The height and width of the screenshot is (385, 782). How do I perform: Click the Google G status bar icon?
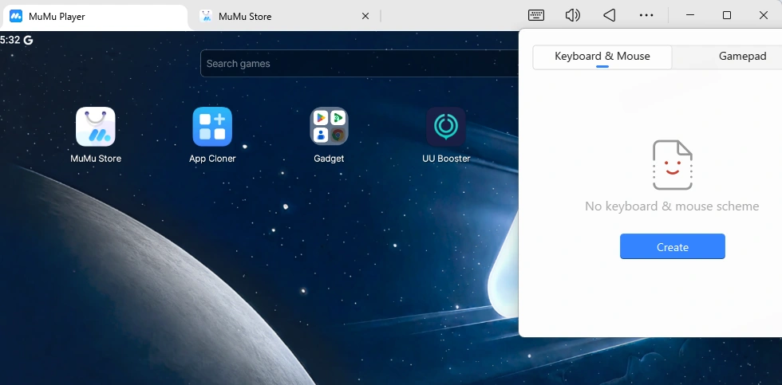point(29,40)
